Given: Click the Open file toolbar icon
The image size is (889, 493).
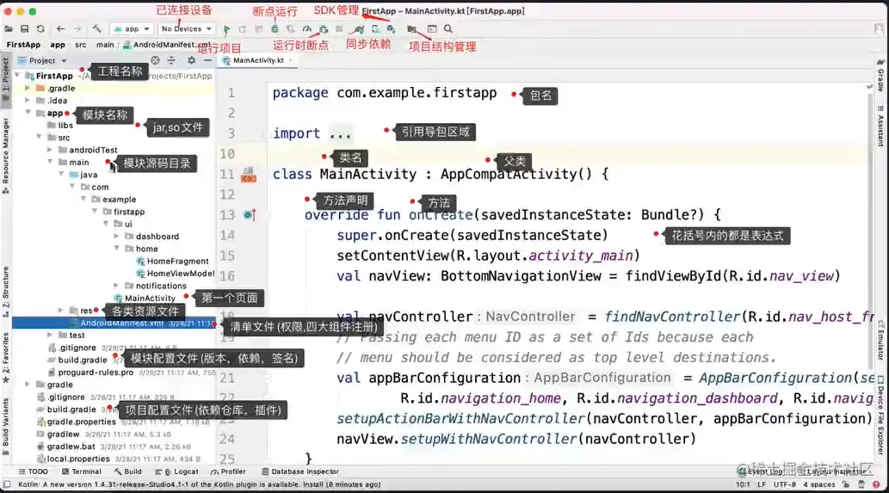Looking at the screenshot, I should point(8,29).
